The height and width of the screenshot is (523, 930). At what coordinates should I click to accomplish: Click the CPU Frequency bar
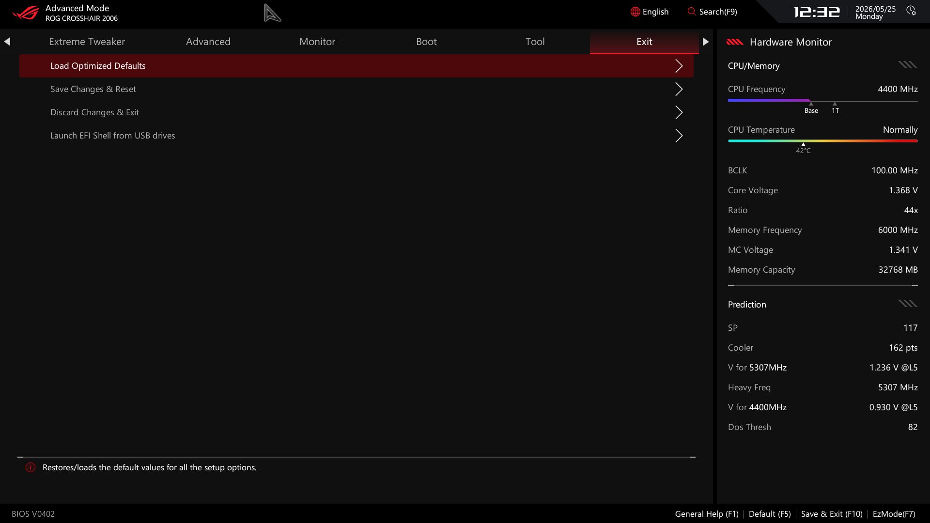click(x=822, y=101)
